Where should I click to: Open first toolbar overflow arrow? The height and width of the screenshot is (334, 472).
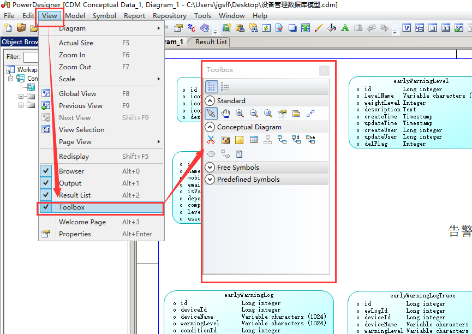click(x=215, y=31)
